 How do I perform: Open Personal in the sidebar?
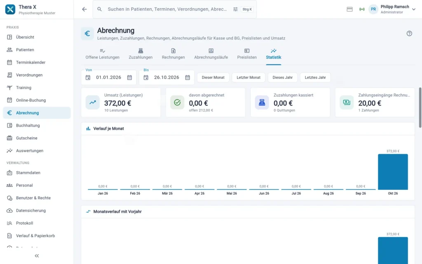point(37,185)
